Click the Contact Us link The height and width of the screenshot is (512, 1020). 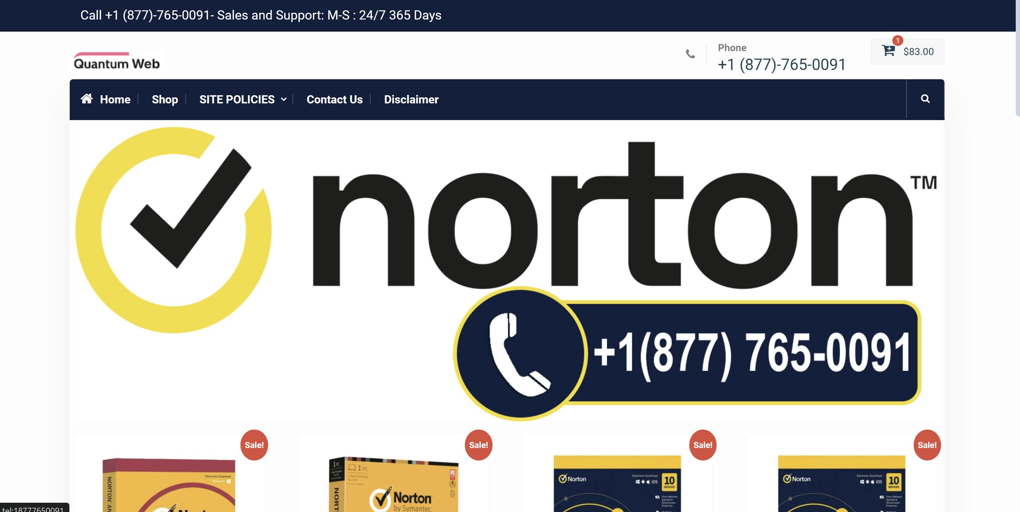(335, 99)
